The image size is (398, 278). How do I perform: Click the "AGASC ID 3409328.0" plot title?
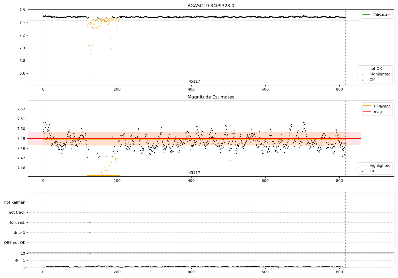(x=211, y=6)
